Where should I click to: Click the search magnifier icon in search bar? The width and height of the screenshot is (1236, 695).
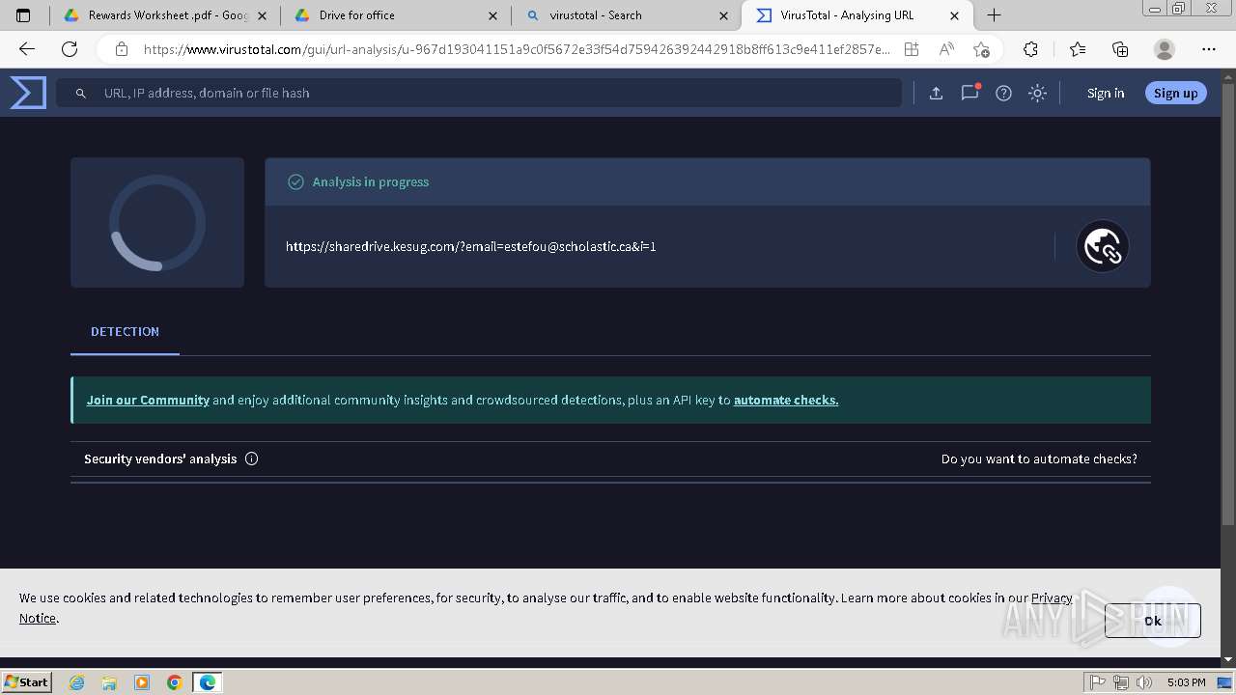(81, 94)
